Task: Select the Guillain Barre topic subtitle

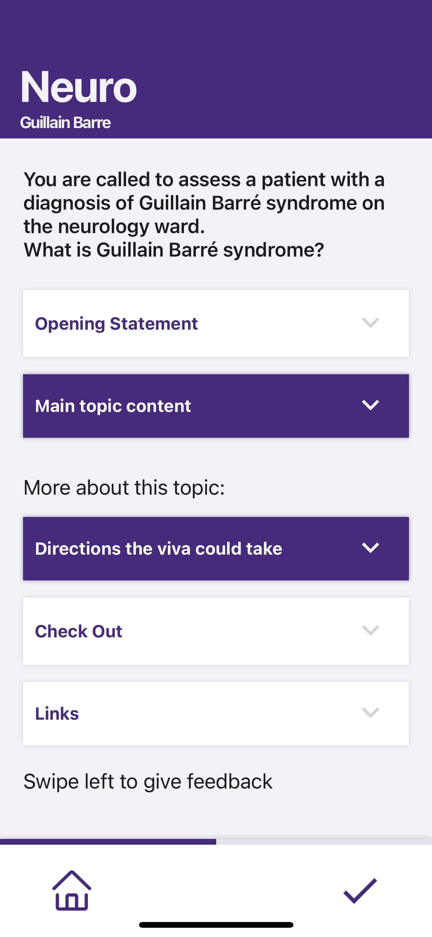Action: point(66,123)
